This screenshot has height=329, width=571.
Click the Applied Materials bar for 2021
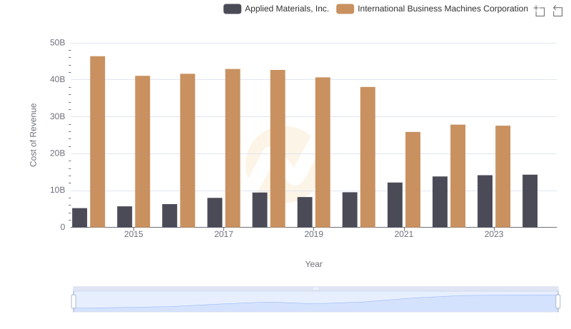[x=395, y=205]
